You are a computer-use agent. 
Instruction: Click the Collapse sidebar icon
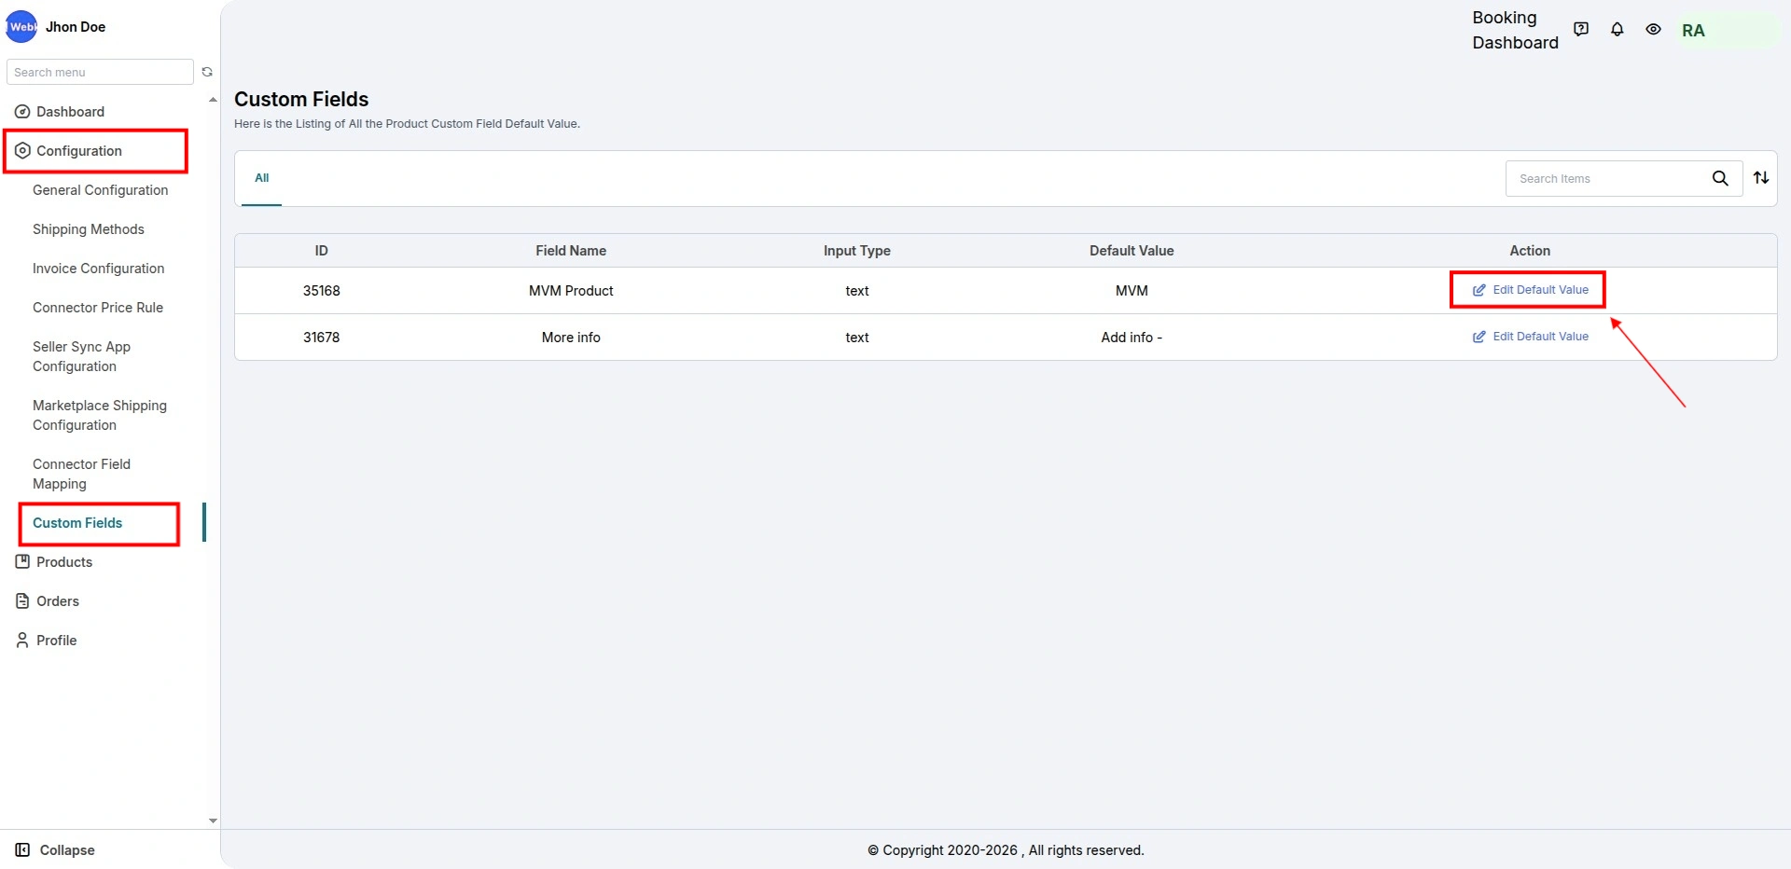(22, 850)
